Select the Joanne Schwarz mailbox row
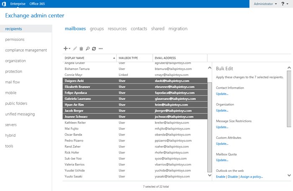Screen dimensions: 293x191 coord(135,116)
